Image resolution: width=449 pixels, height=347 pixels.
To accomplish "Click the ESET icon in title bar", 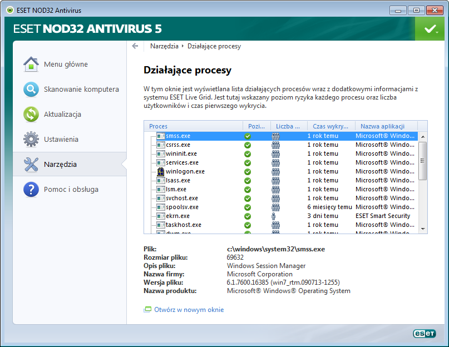I will point(10,11).
